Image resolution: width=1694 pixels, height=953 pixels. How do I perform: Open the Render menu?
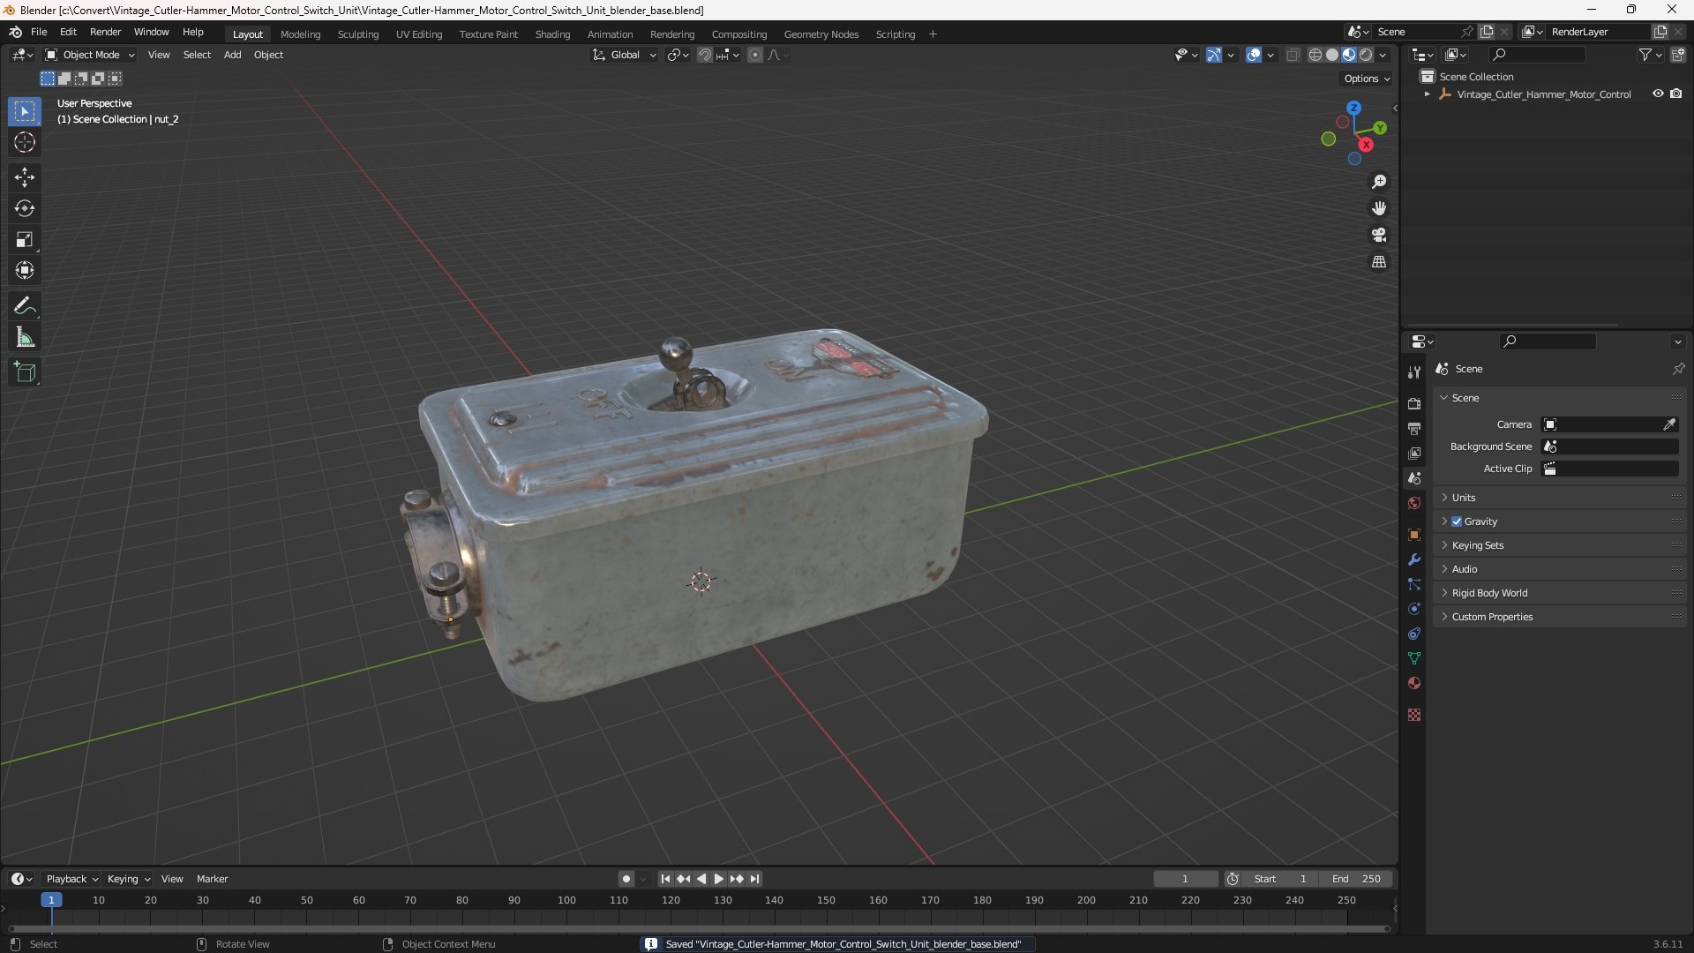[x=105, y=32]
